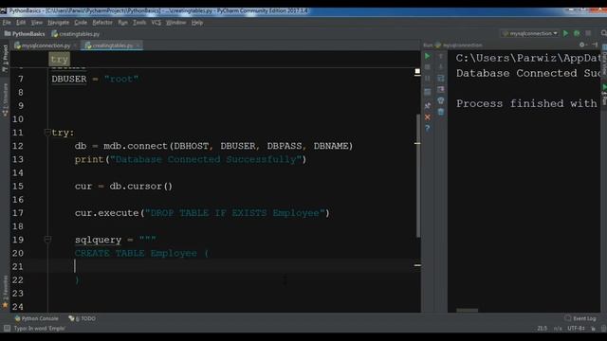Click the down arrow in Run panel
This screenshot has height=341, width=607.
[x=440, y=67]
